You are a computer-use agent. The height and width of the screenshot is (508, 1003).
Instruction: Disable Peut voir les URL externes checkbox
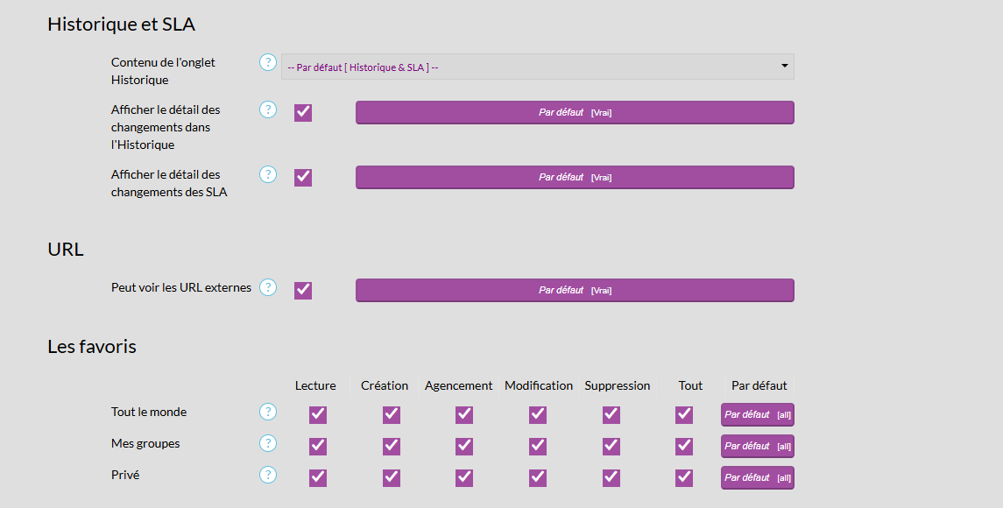tap(303, 291)
